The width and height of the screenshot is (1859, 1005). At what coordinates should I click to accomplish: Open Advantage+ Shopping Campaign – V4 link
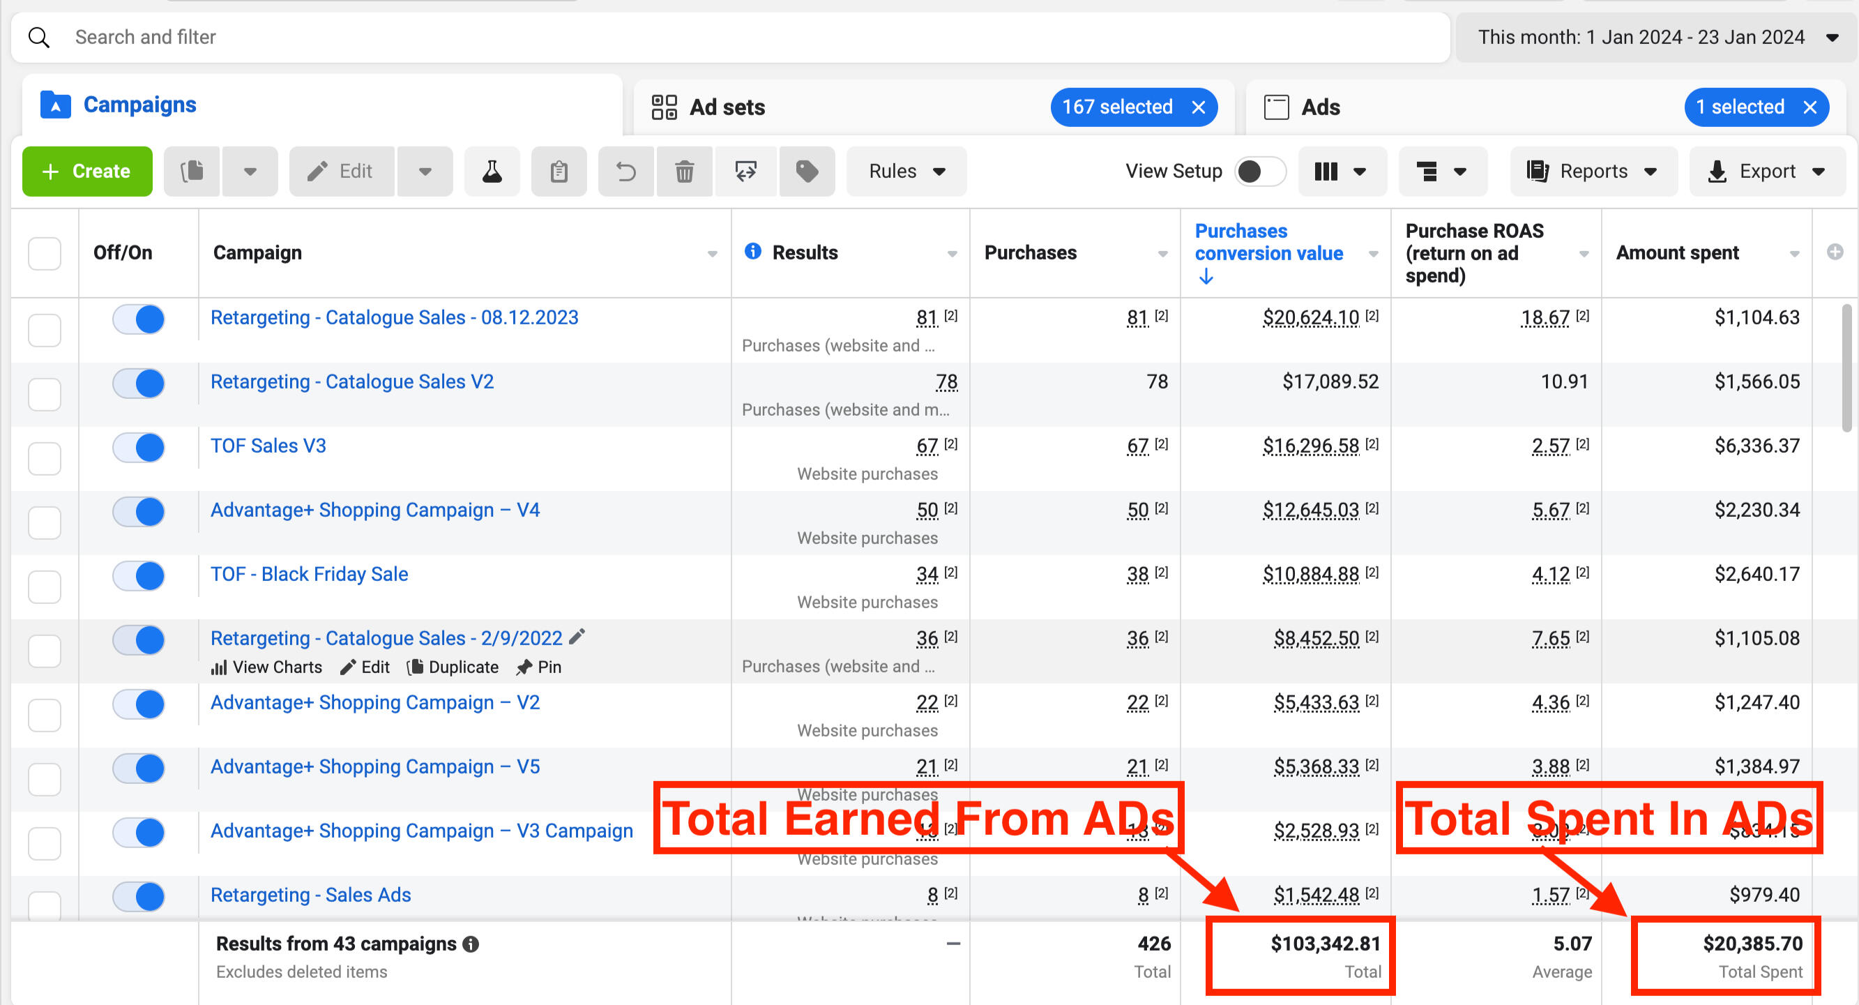point(374,510)
